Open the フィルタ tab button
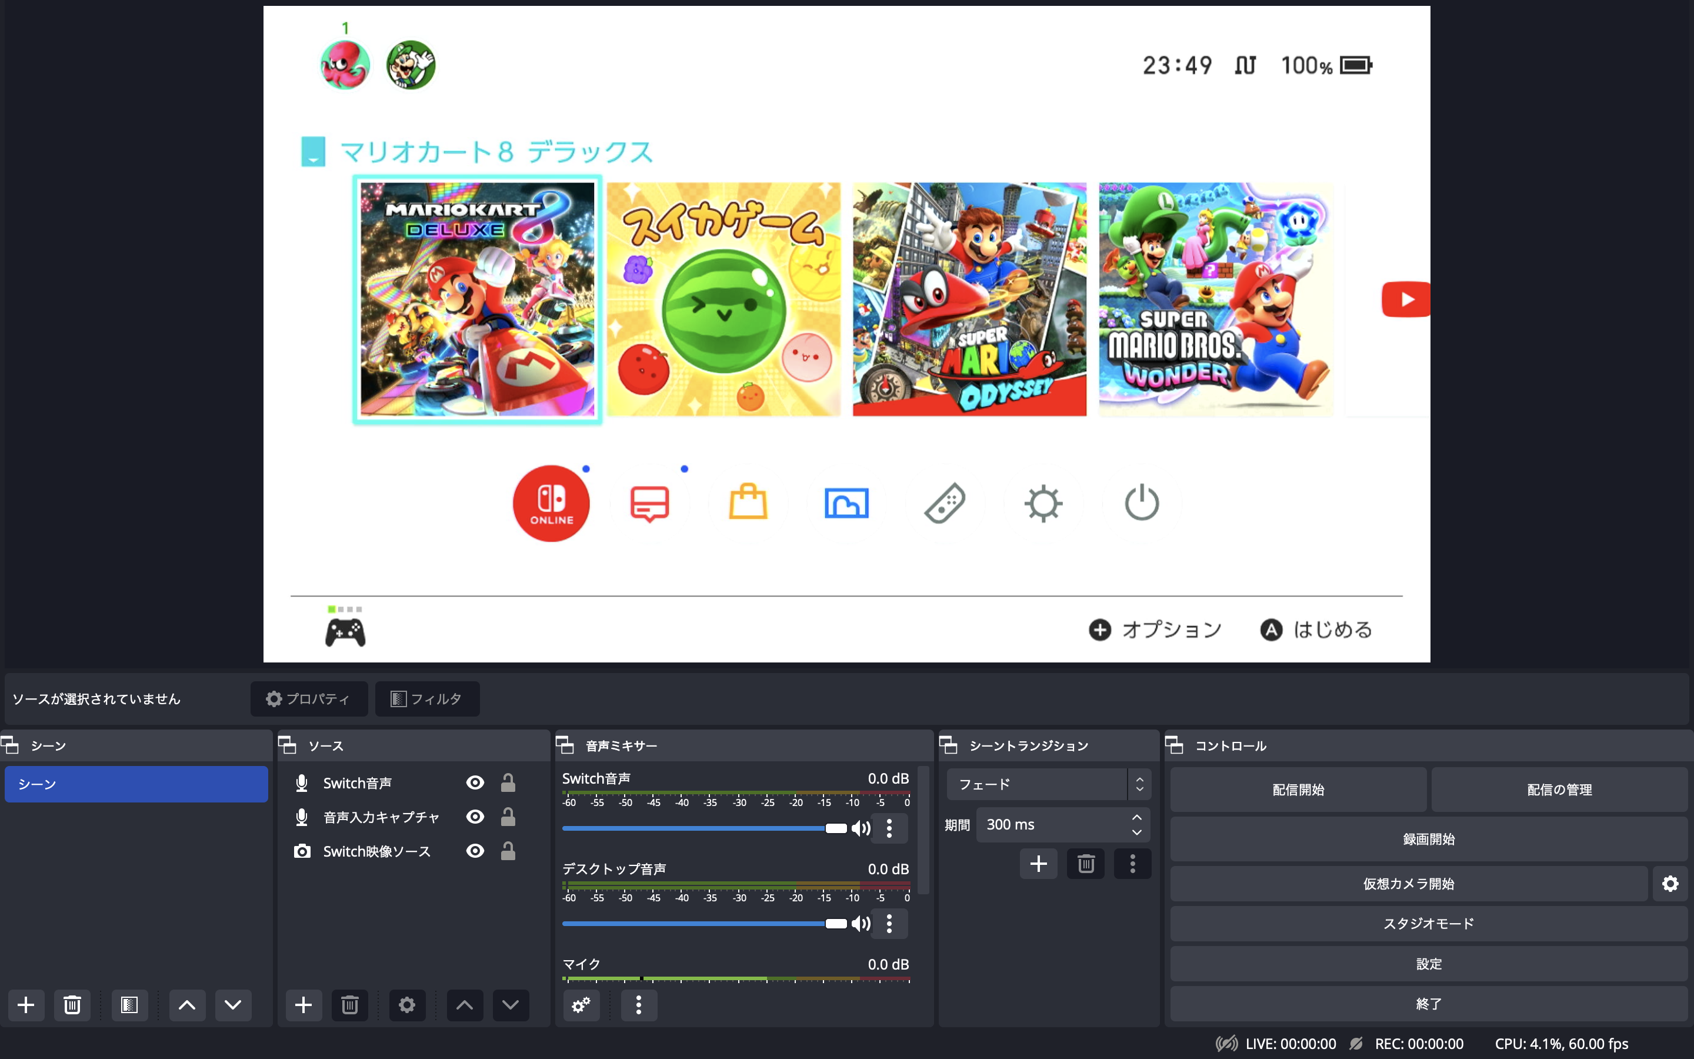1694x1059 pixels. (427, 699)
